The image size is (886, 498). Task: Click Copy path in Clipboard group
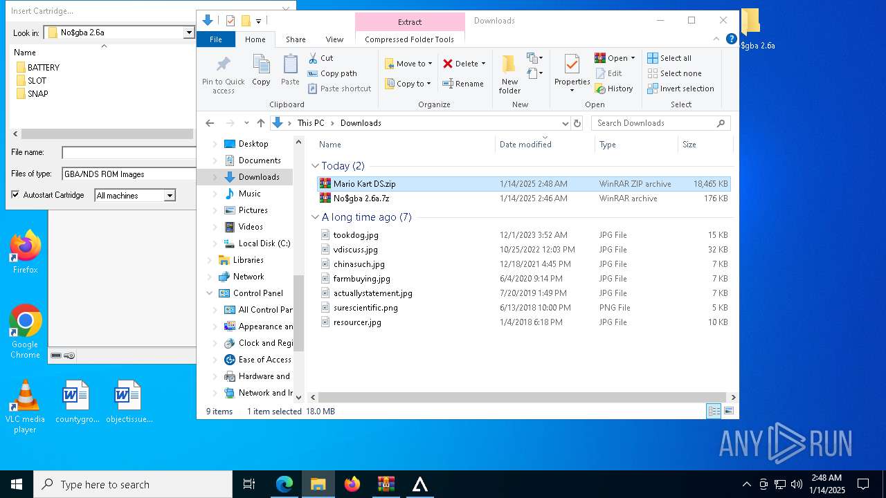click(332, 73)
